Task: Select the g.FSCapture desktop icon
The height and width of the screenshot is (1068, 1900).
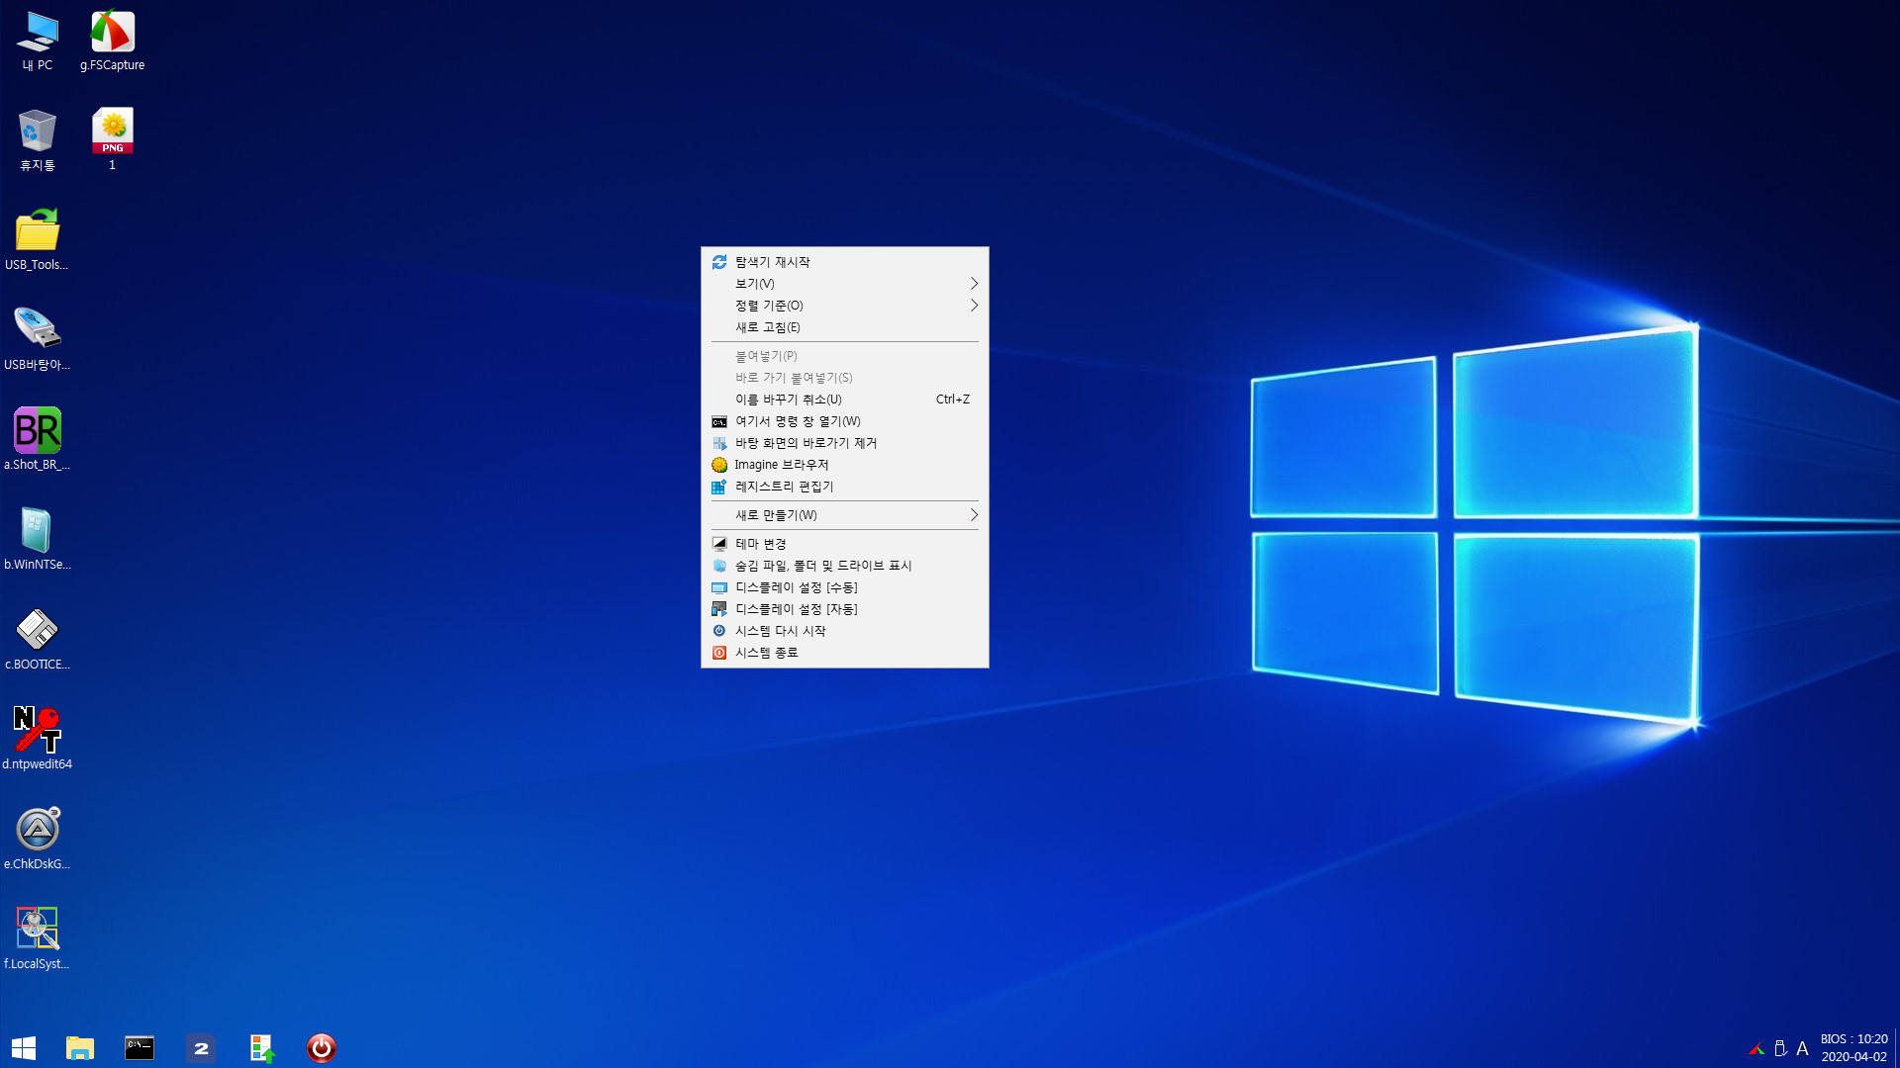Action: pyautogui.click(x=112, y=42)
